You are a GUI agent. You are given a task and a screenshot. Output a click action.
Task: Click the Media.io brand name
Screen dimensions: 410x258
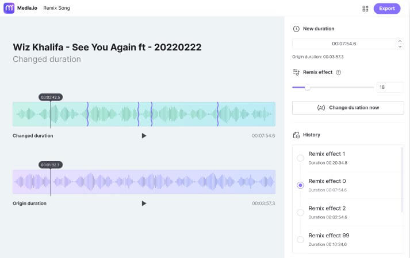(27, 8)
